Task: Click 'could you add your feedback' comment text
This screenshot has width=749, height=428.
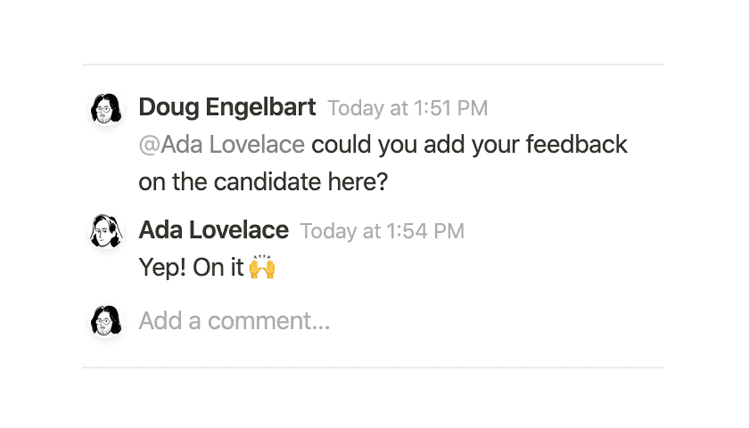Action: (469, 145)
